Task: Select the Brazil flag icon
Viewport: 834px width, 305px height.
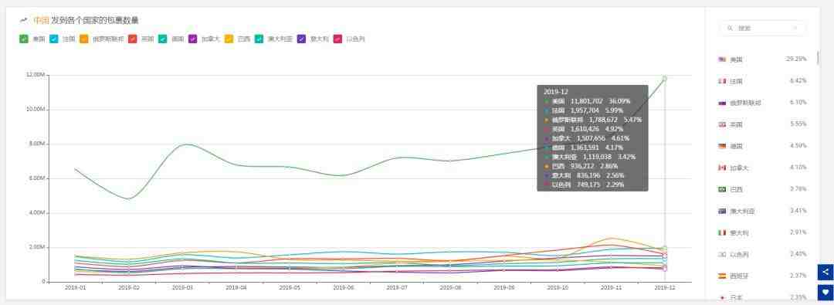Action: pos(722,189)
